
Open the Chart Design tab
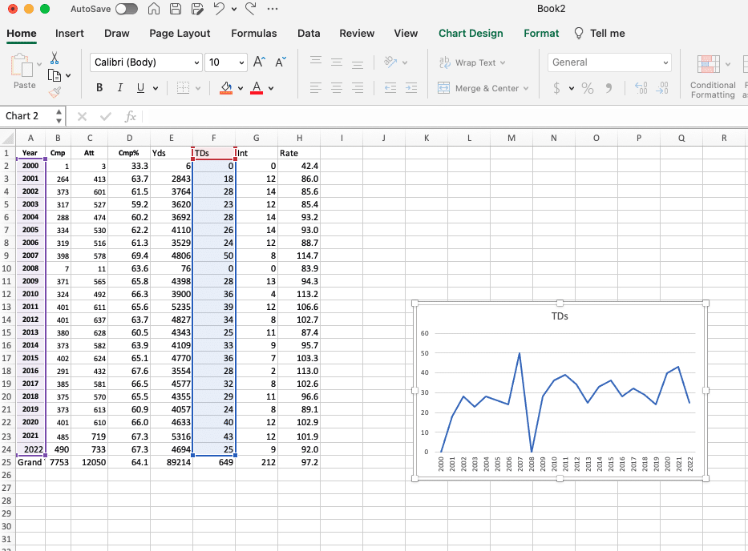pyautogui.click(x=471, y=34)
